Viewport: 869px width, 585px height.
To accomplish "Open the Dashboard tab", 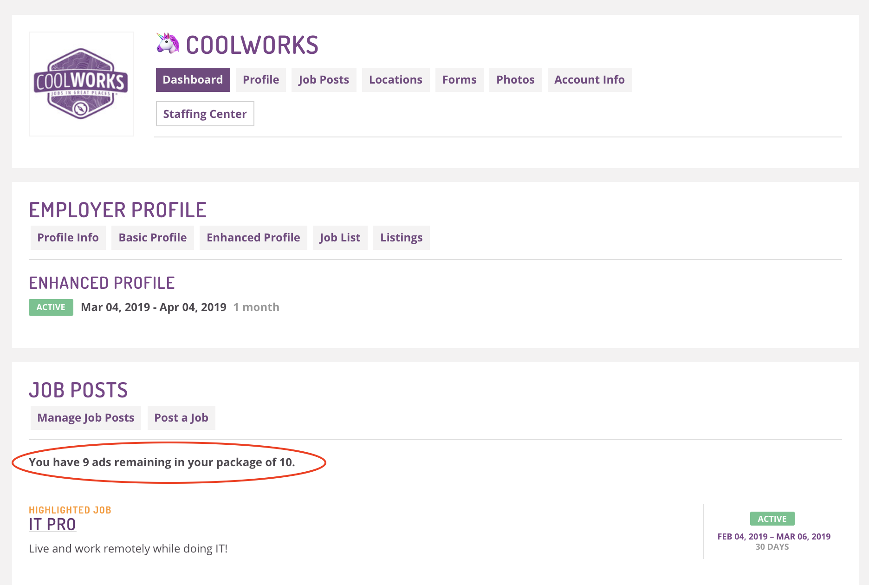I will point(193,80).
